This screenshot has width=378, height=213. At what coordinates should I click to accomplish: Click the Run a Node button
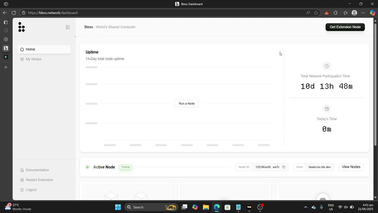187,104
